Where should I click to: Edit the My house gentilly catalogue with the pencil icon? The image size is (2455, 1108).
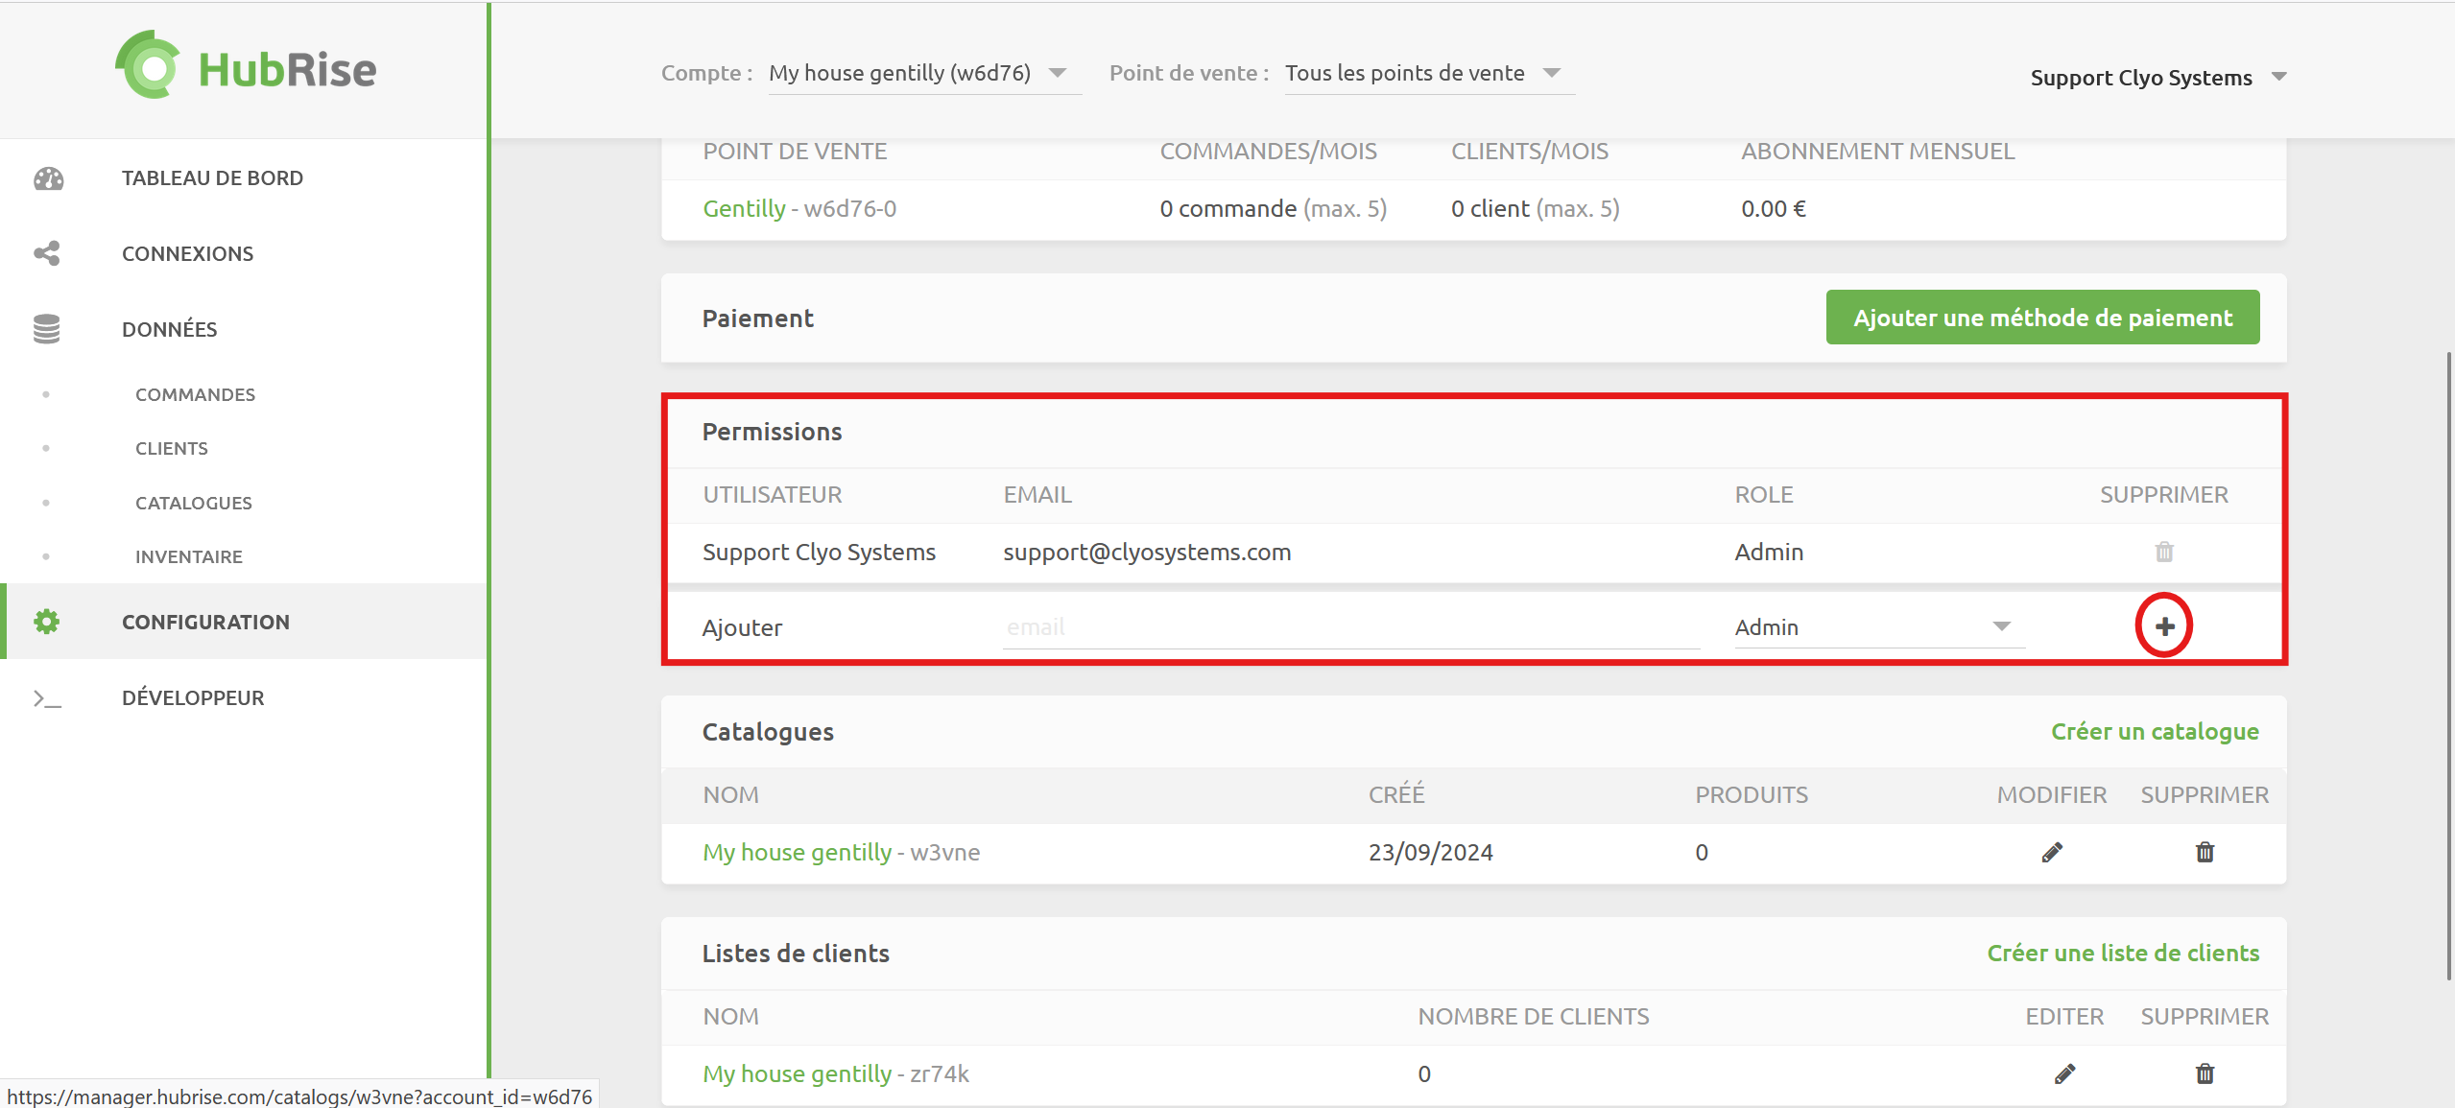coord(2052,852)
